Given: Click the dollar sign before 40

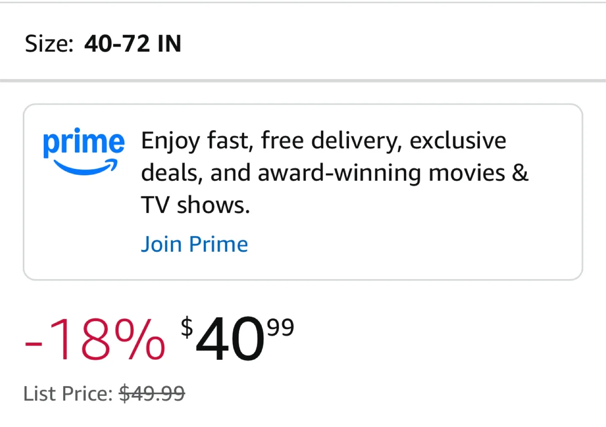Looking at the screenshot, I should 187,327.
